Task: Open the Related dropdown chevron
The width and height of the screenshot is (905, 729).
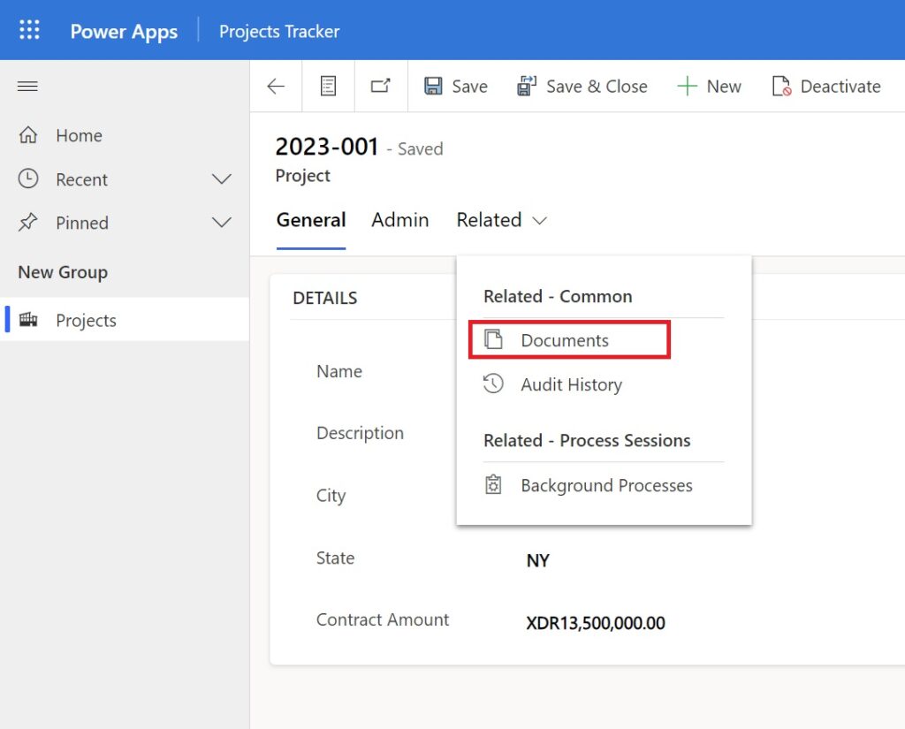Action: [540, 220]
